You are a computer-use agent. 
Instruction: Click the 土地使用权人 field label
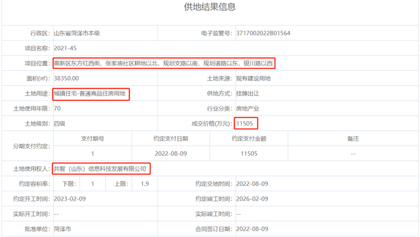(x=31, y=169)
